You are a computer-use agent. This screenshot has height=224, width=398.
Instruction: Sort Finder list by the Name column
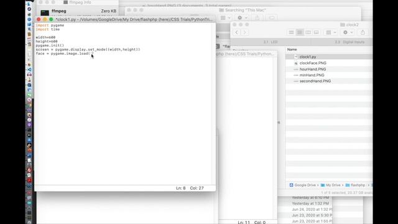click(x=292, y=50)
